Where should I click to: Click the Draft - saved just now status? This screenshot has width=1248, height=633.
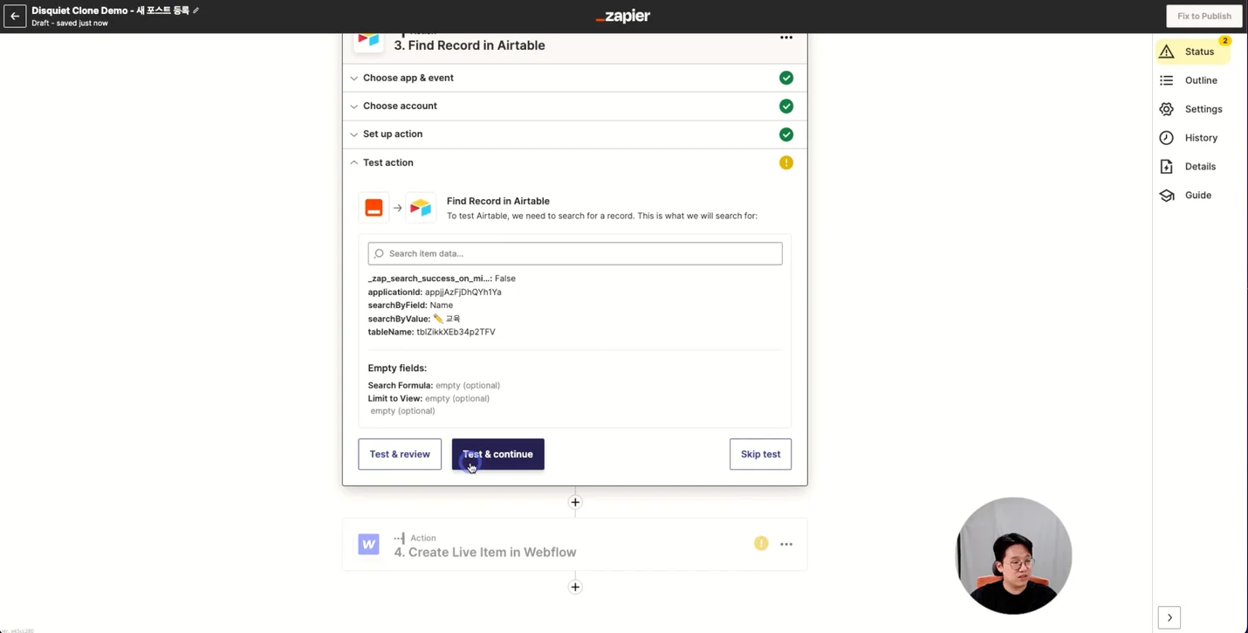[70, 23]
